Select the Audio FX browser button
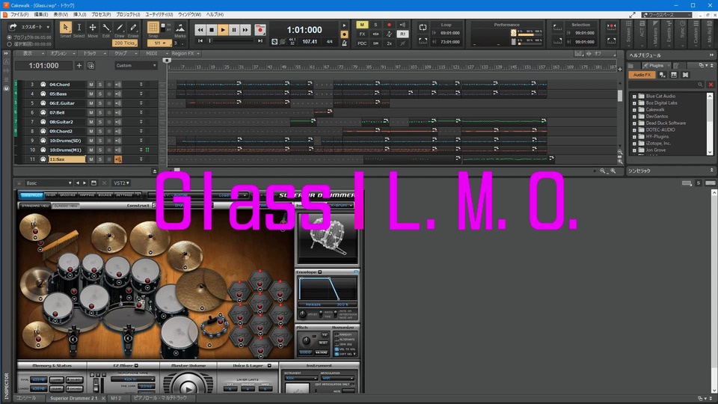Screen dimensions: 718x404 pos(642,75)
